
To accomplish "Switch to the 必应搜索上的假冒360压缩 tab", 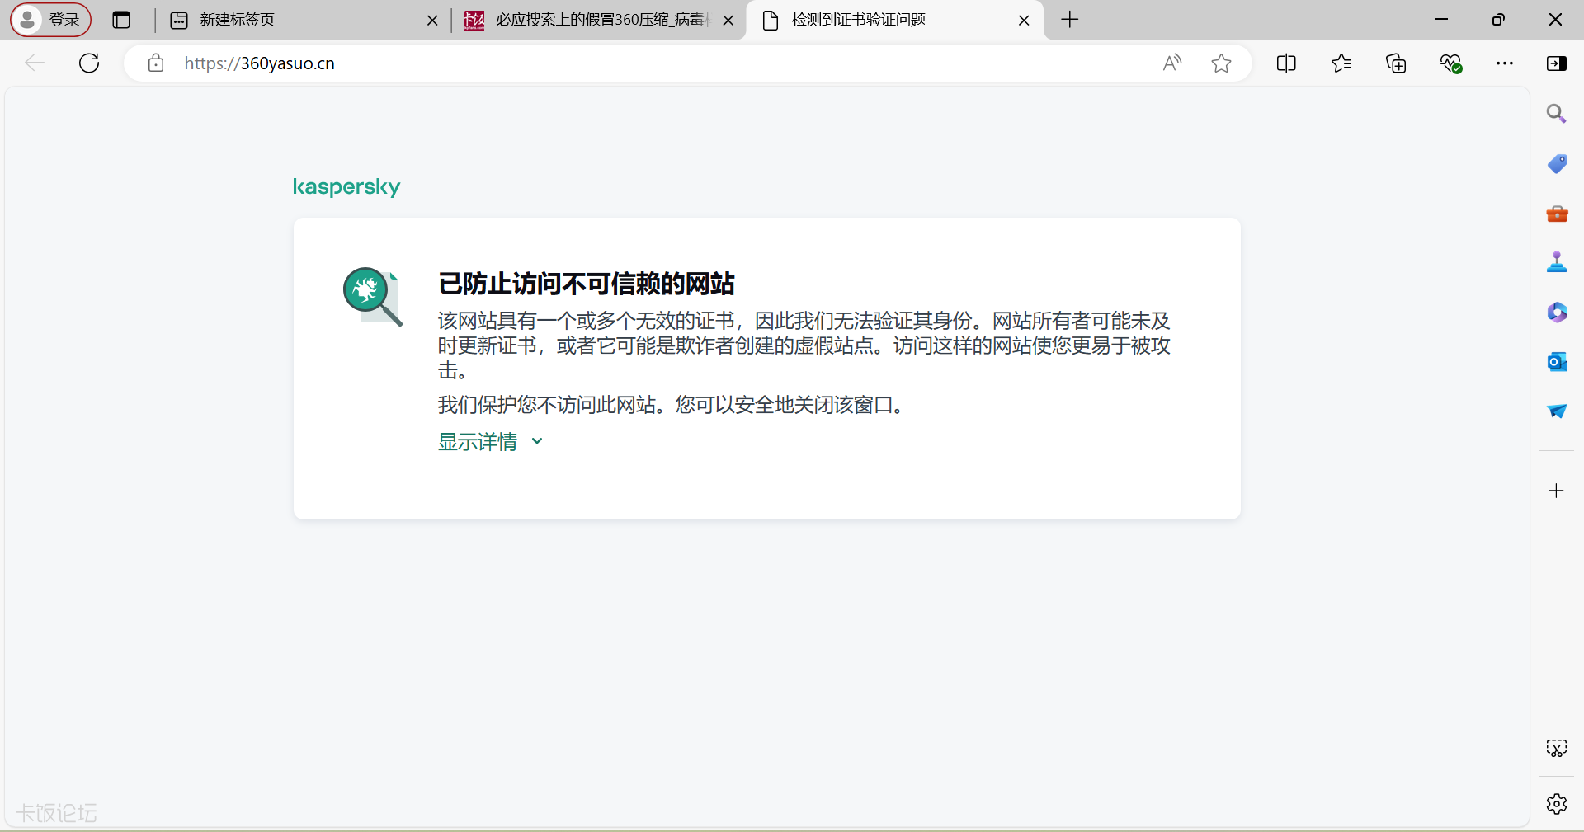I will pyautogui.click(x=590, y=20).
